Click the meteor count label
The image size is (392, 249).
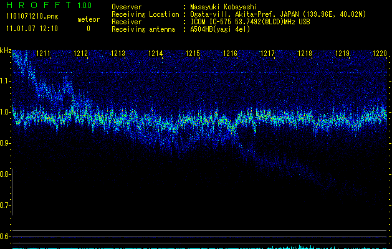point(88,19)
